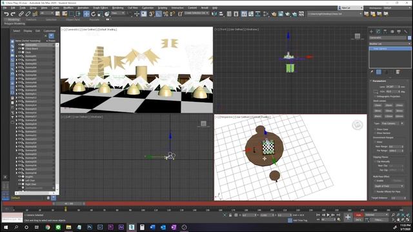
Task: Click the Remove modifier trash icon
Action: (398, 72)
